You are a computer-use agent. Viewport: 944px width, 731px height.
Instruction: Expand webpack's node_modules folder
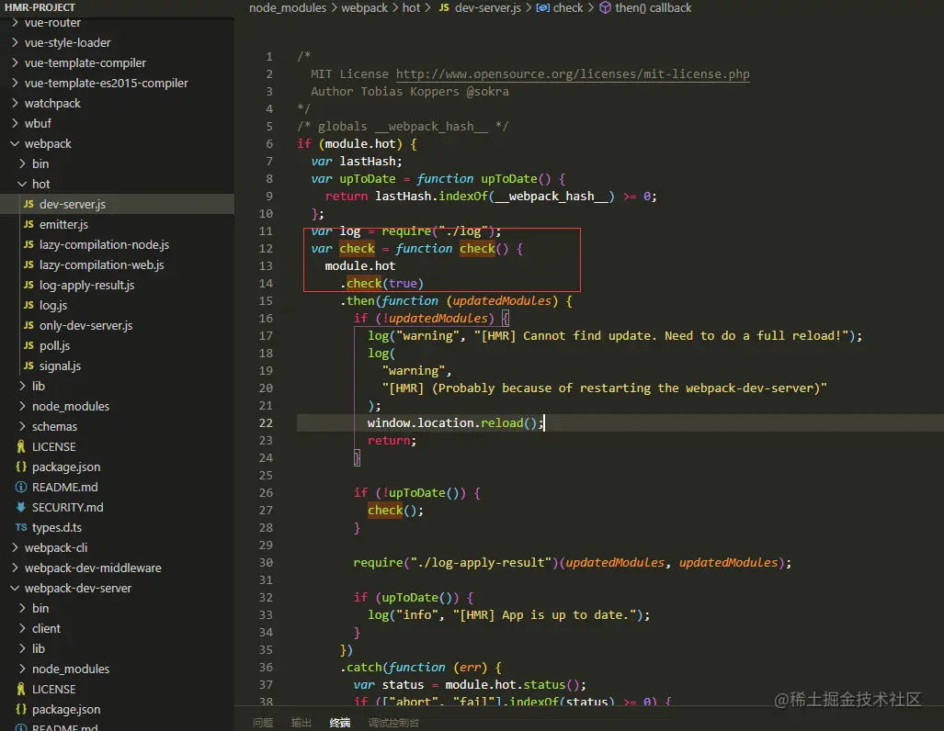[x=22, y=406]
